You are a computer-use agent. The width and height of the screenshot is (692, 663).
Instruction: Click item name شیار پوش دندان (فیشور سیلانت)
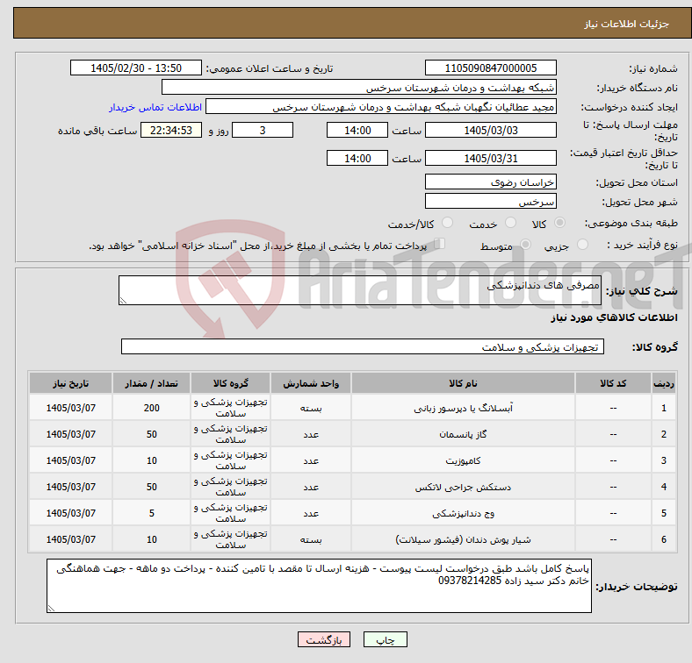463,539
